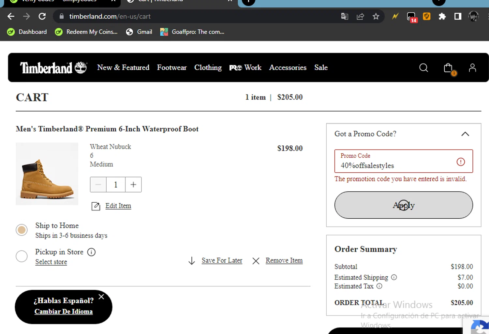Collapse the Got a Promo Code section
This screenshot has width=489, height=334.
[465, 134]
